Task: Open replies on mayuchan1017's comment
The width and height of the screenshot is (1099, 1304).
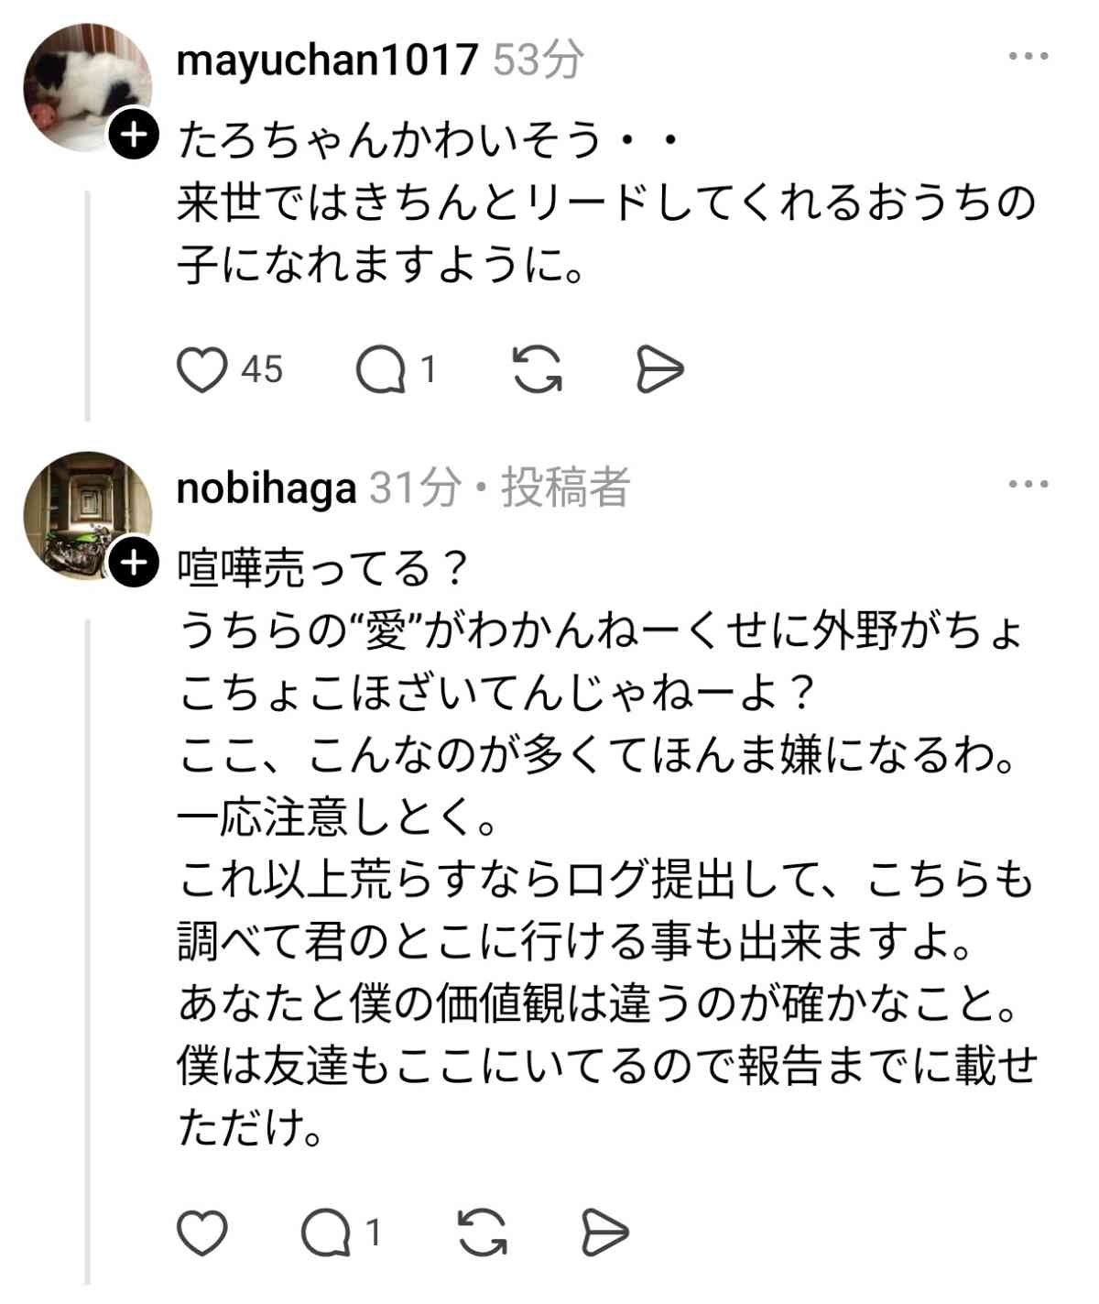Action: [381, 370]
